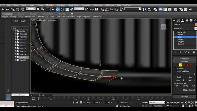Click the Key Filters button
Viewport: 197px width, 111px height.
159,106
